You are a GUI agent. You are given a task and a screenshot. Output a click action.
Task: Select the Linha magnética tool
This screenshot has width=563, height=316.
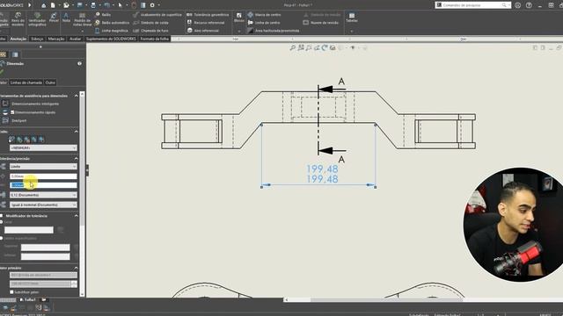(111, 31)
